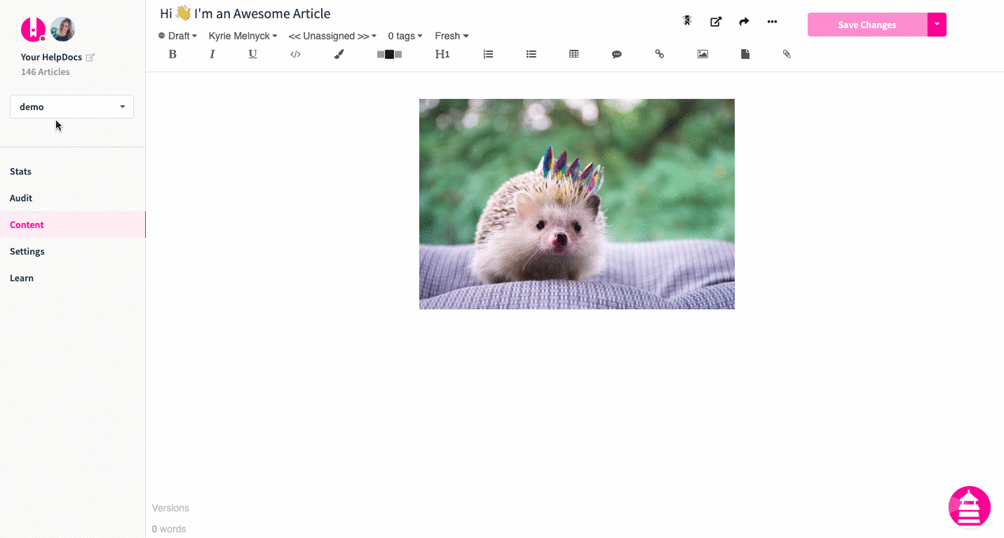
Task: Expand the 0 tags dropdown
Action: click(405, 36)
